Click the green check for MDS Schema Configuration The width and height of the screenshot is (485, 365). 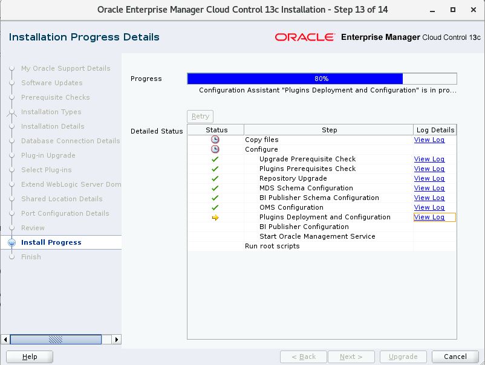215,188
